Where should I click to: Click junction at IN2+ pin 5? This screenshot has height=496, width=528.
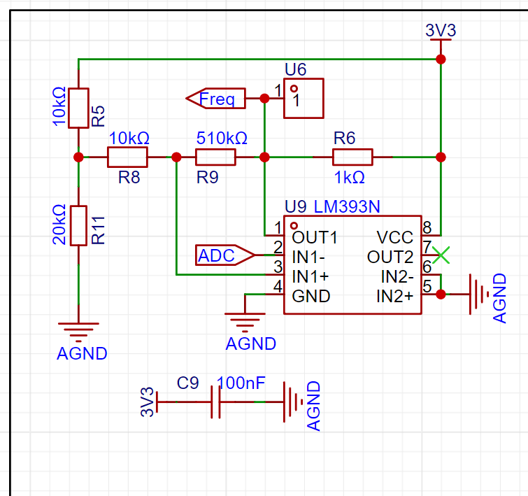pos(441,294)
